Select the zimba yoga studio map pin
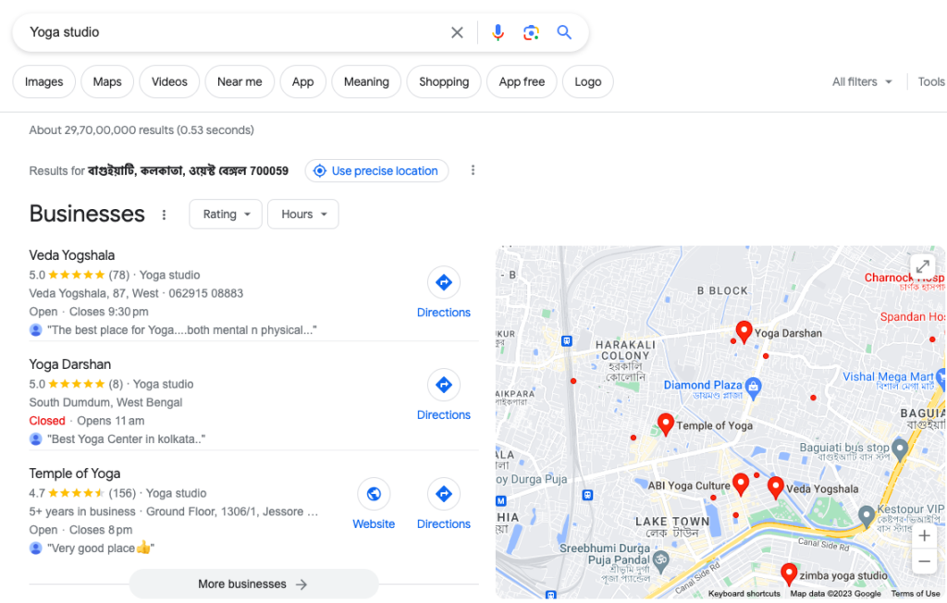Viewport: 947px width, 603px height. [x=789, y=573]
